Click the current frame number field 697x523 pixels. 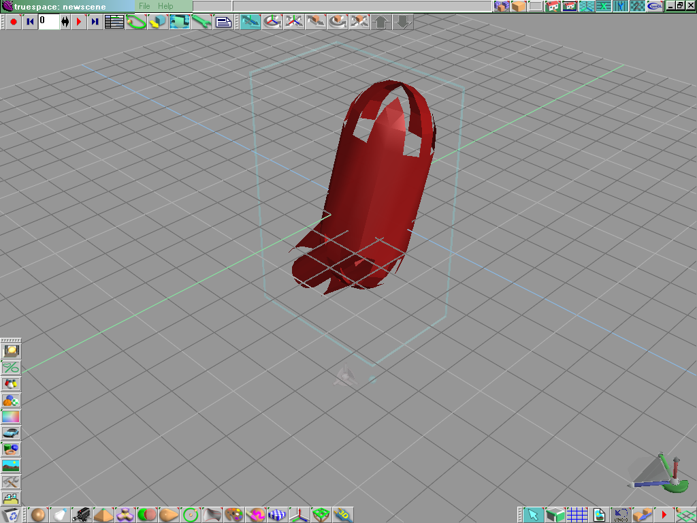49,21
